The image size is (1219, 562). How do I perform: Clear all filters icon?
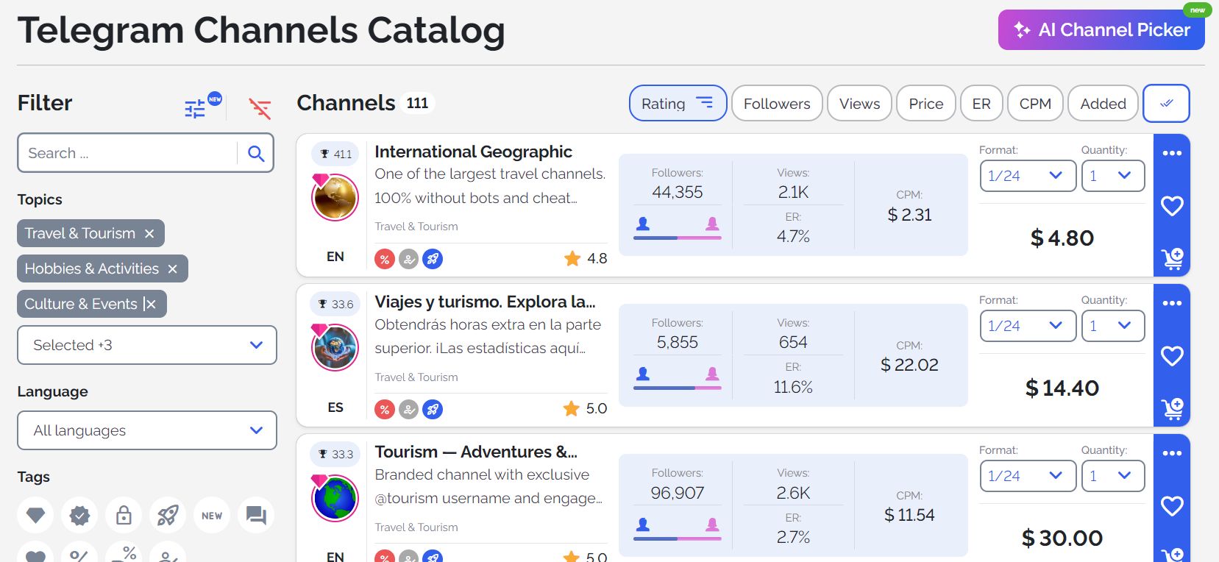pyautogui.click(x=260, y=109)
